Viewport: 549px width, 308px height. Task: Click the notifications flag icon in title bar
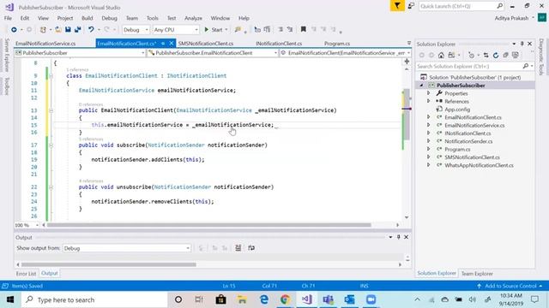tap(397, 6)
